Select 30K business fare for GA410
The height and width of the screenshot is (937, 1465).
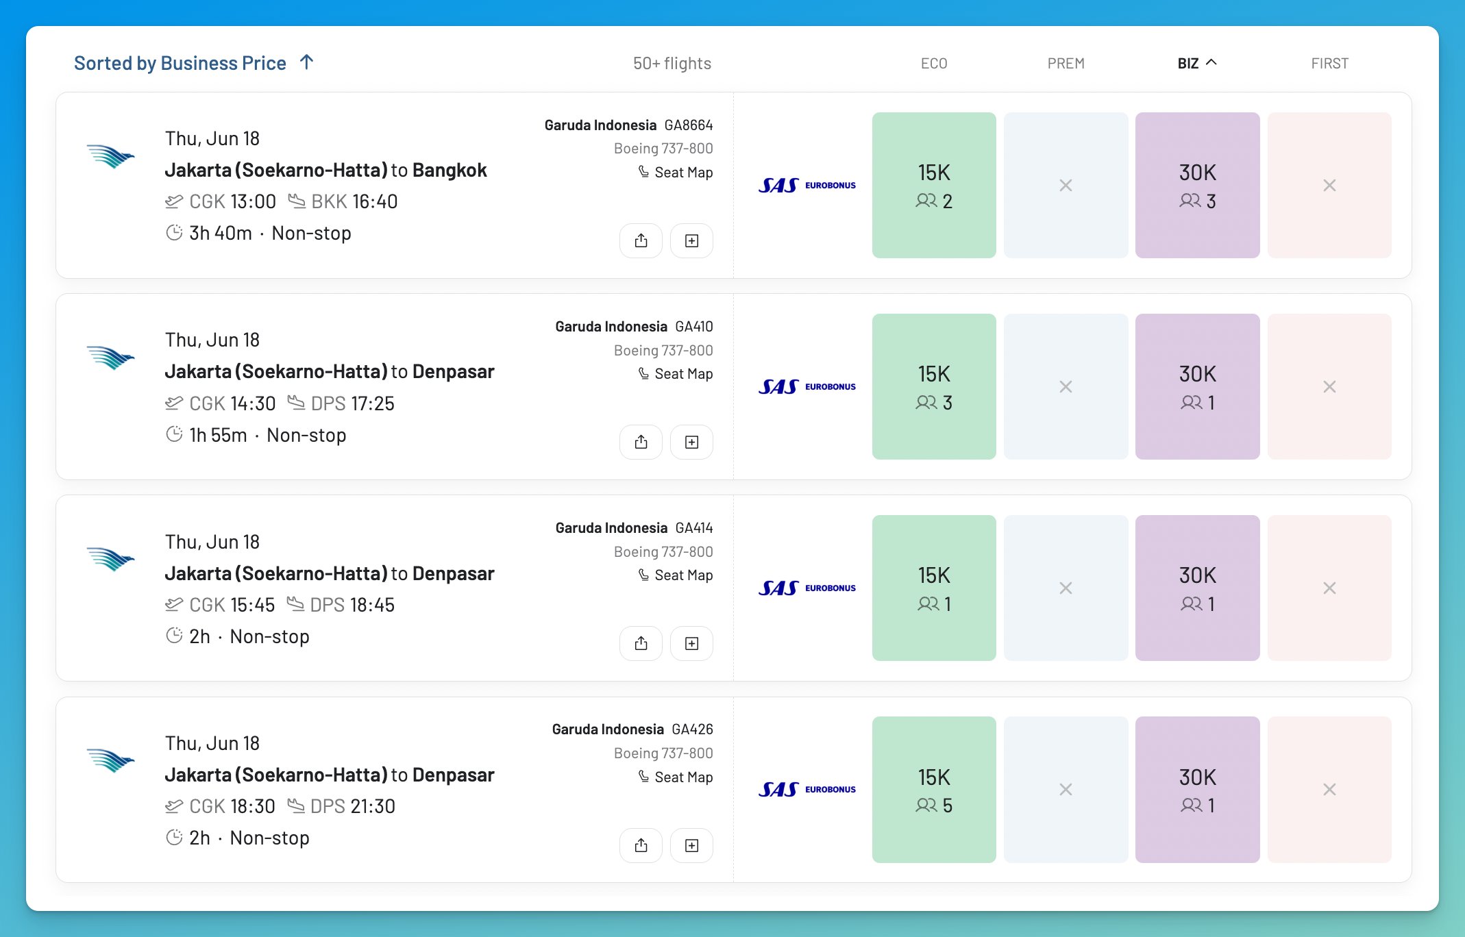click(x=1197, y=386)
